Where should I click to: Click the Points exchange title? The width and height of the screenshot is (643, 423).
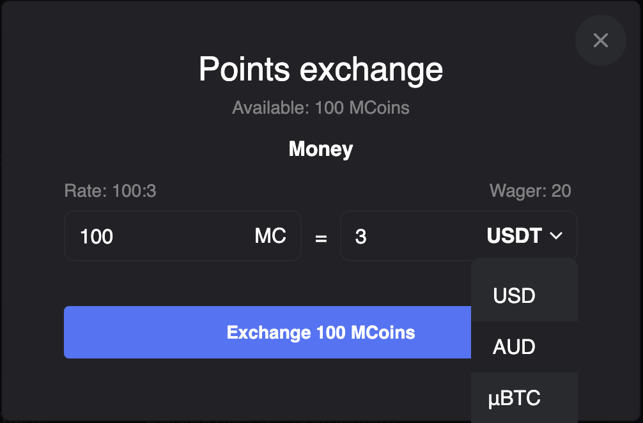tap(321, 69)
